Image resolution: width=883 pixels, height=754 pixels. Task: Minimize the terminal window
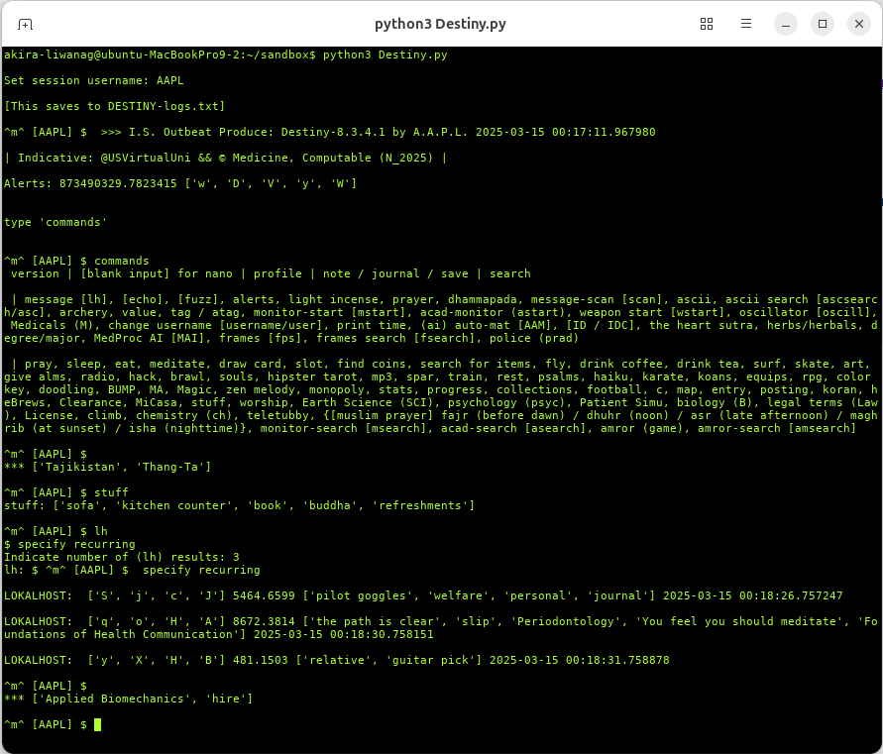click(x=786, y=24)
